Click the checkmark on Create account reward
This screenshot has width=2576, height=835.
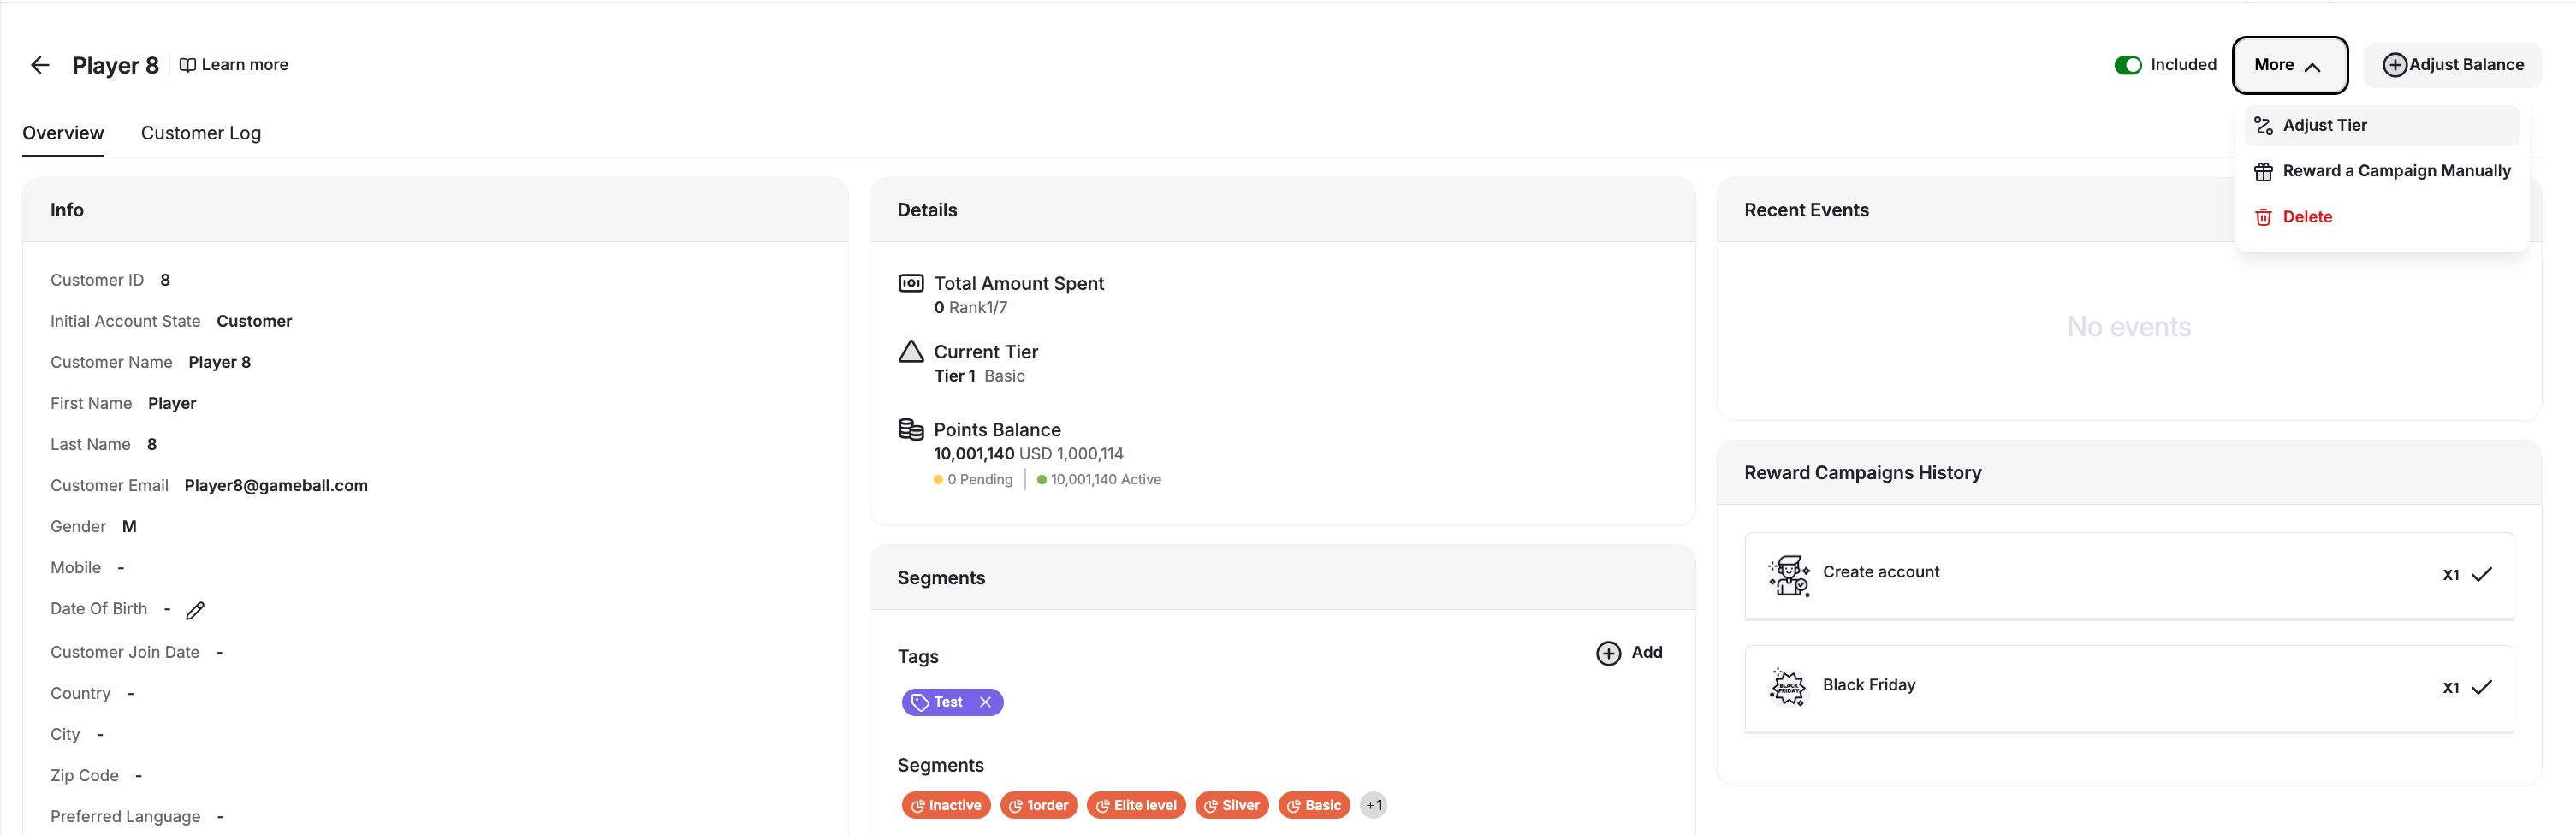coord(2484,575)
